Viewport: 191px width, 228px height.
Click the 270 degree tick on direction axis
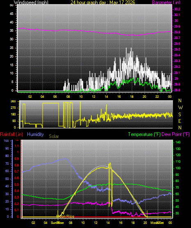pos(13,108)
